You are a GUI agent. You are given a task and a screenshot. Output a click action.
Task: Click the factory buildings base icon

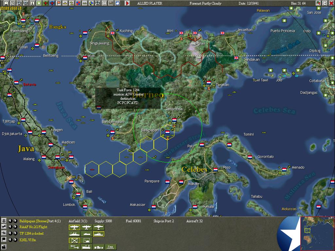tap(86, 247)
